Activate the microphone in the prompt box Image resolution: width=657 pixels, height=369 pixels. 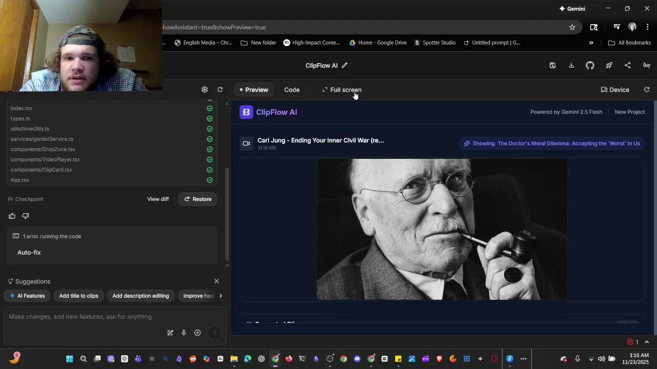184,333
